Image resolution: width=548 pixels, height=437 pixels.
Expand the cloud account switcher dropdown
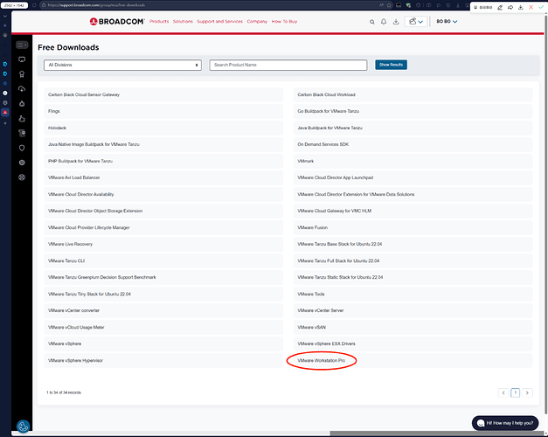pyautogui.click(x=416, y=22)
